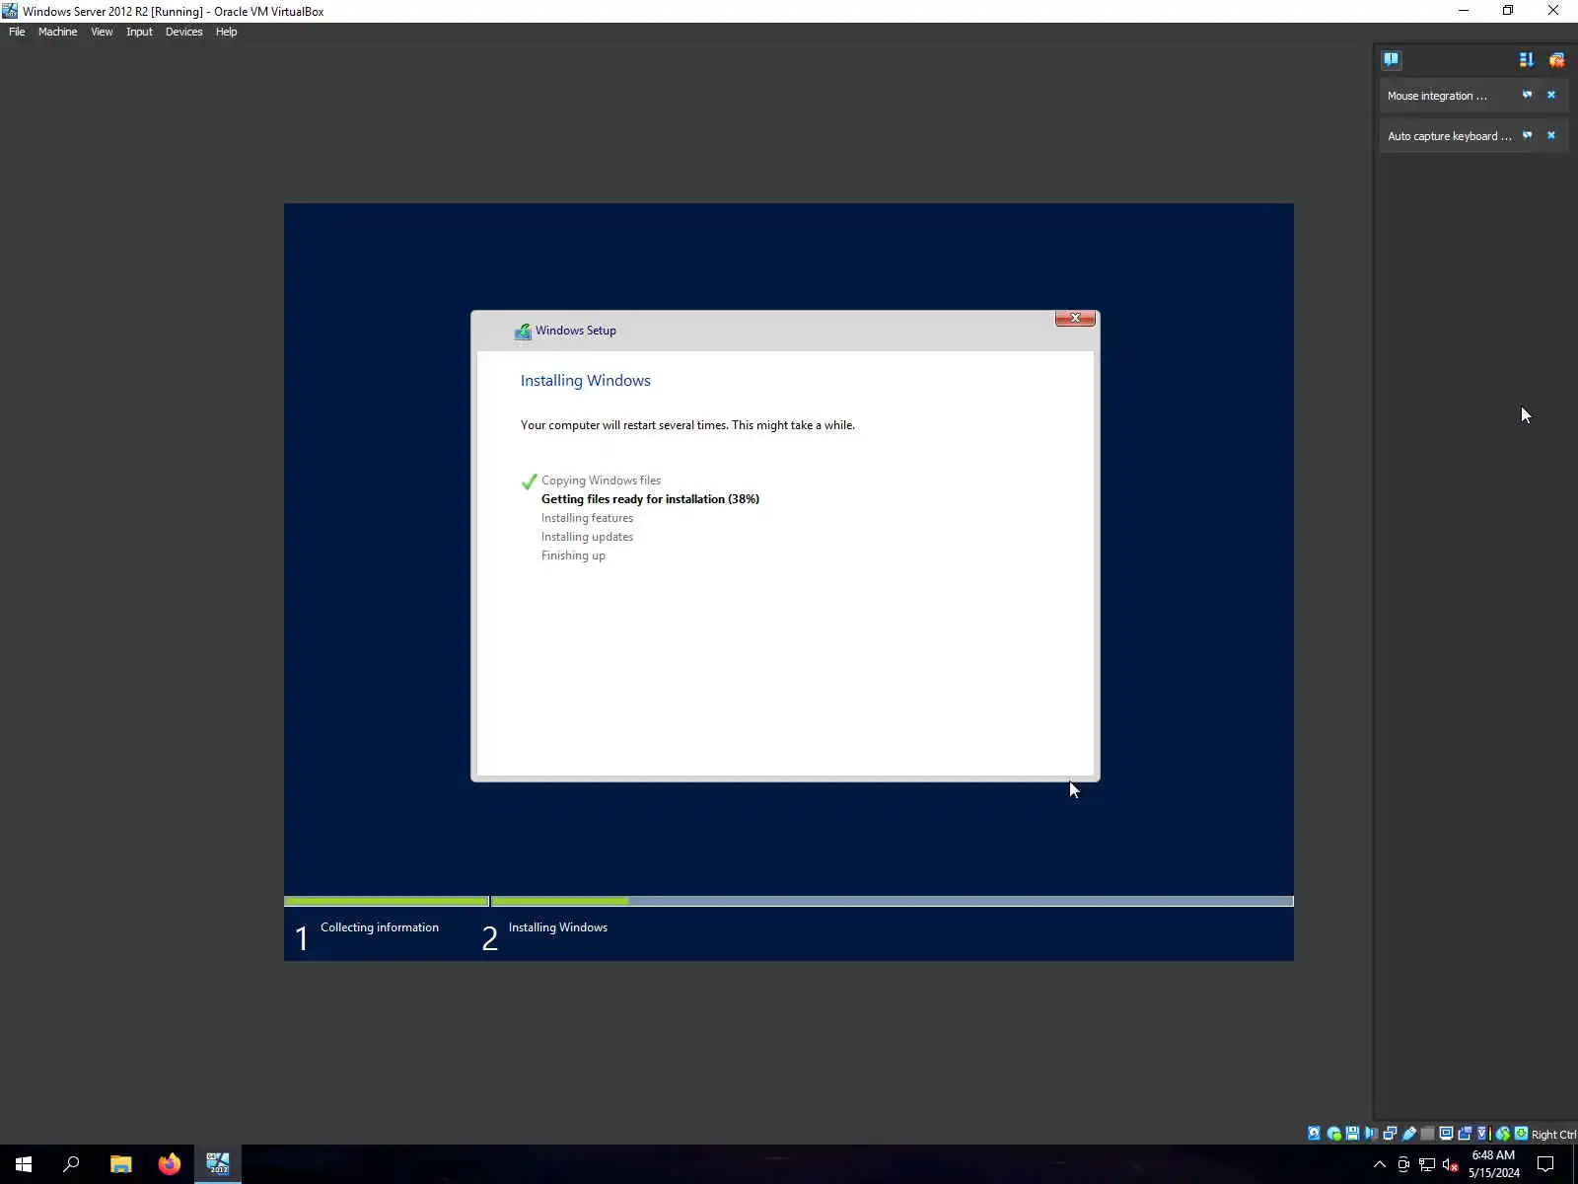Open the File menu
Screen dimensions: 1578x1184
pos(17,32)
